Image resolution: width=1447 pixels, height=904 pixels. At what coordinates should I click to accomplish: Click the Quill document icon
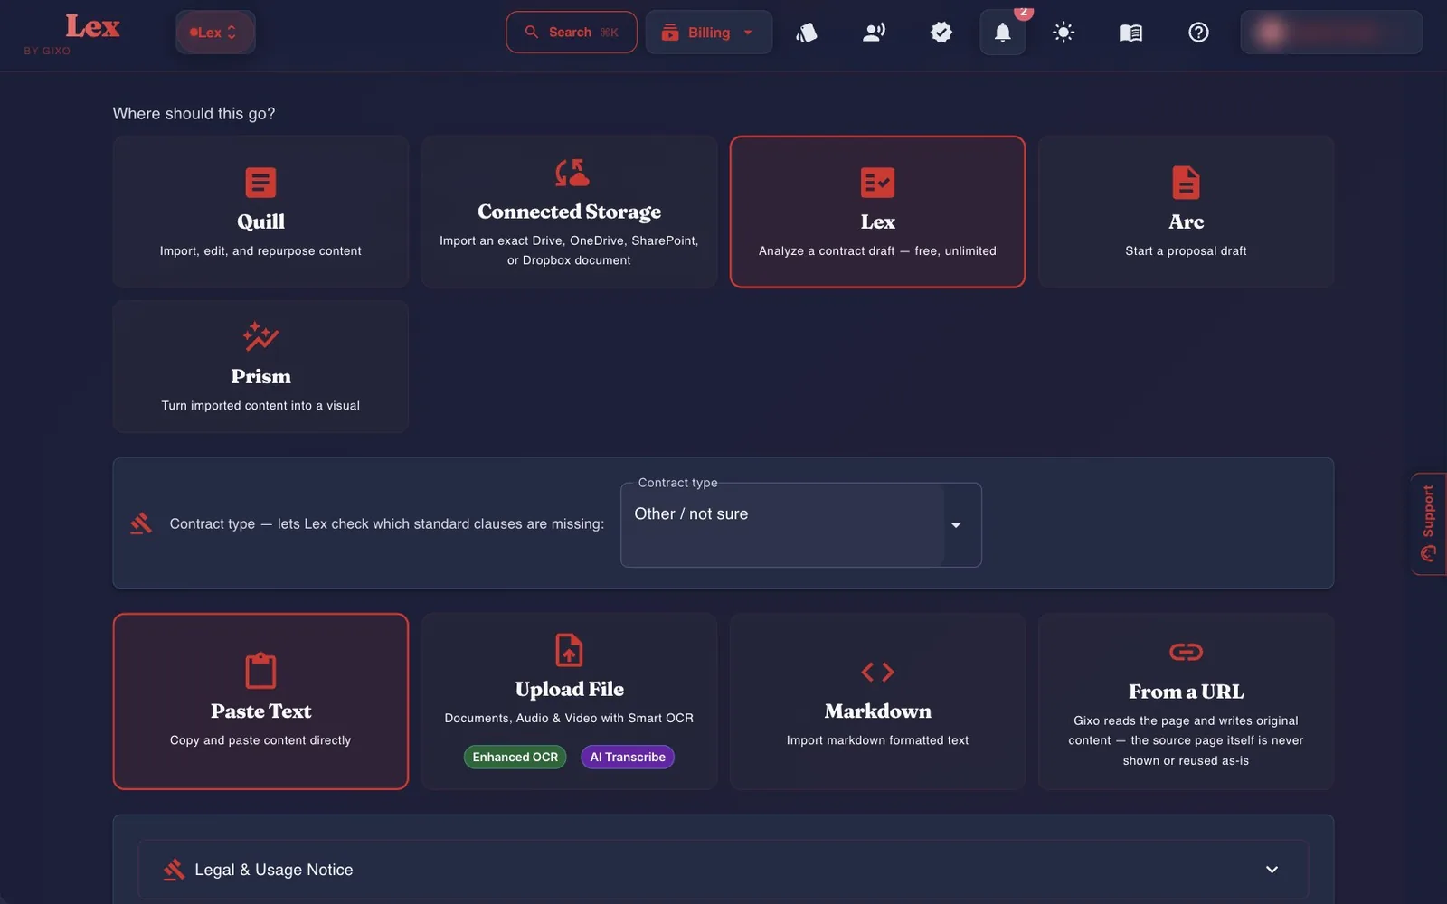click(x=260, y=183)
